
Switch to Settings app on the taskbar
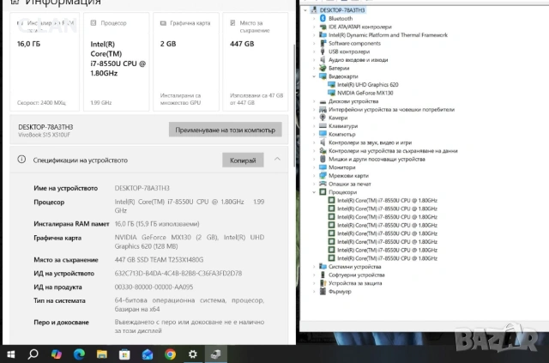(x=192, y=354)
